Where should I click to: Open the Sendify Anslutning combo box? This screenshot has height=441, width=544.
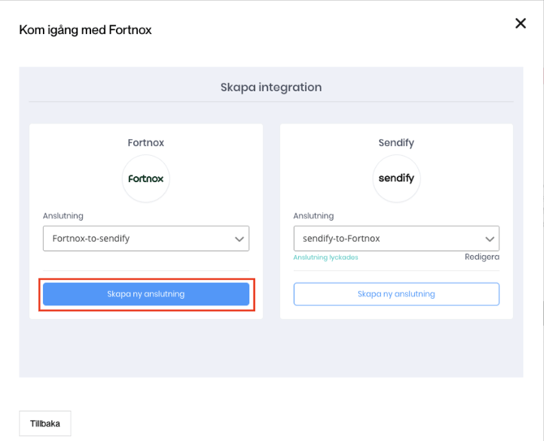[x=388, y=239]
